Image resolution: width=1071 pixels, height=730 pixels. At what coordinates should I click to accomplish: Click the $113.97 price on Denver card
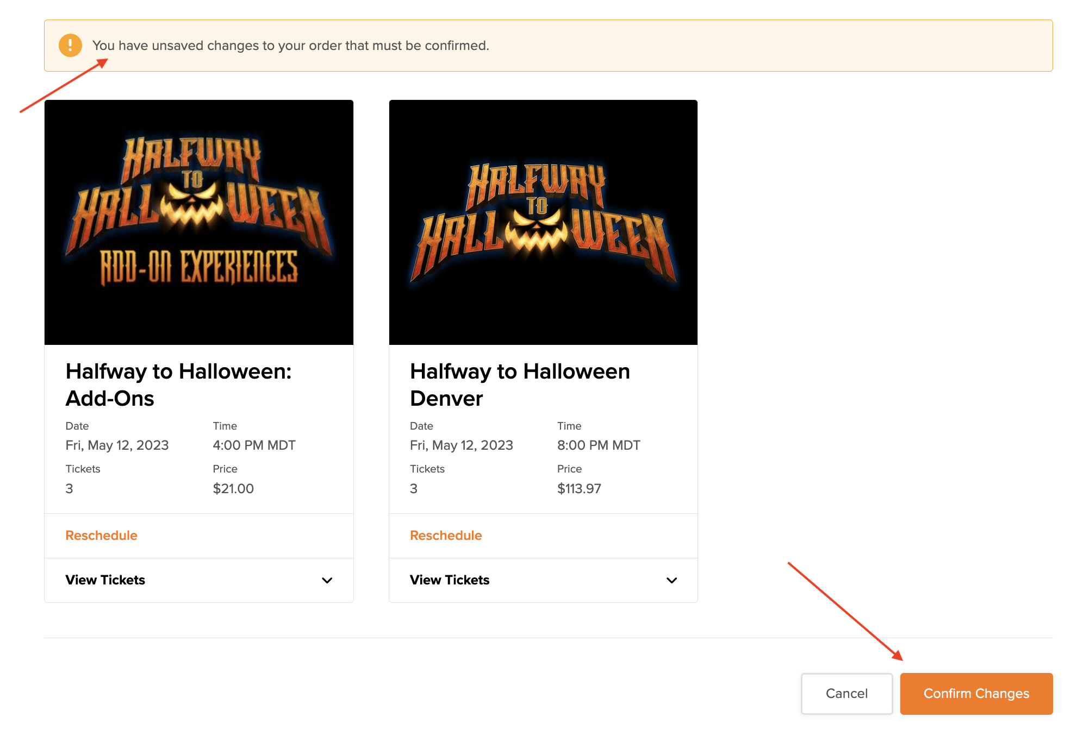coord(579,488)
